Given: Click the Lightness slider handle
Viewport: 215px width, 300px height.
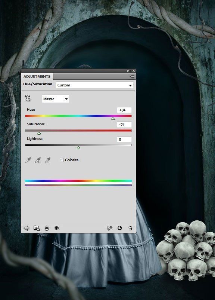Looking at the screenshot, I should point(78,148).
